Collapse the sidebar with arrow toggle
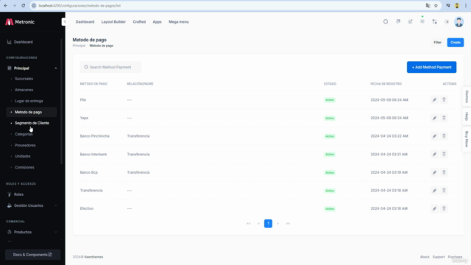471x265 pixels. click(x=65, y=21)
